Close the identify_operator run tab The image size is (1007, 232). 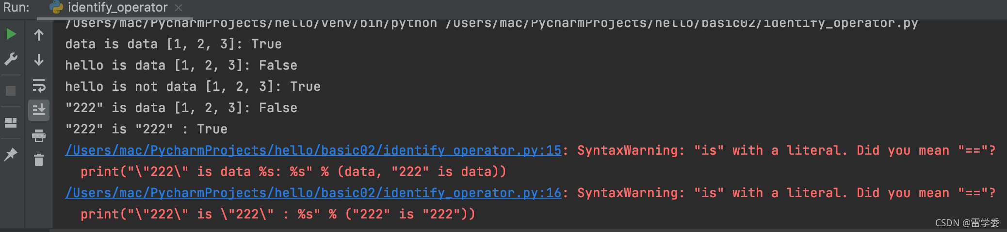pos(179,8)
